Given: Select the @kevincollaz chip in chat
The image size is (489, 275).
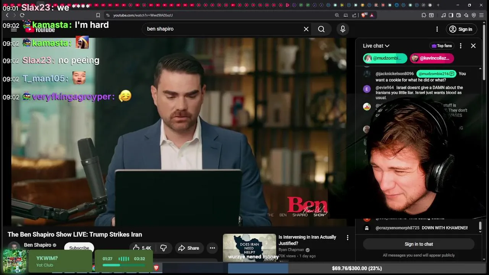Looking at the screenshot, I should tap(432, 58).
